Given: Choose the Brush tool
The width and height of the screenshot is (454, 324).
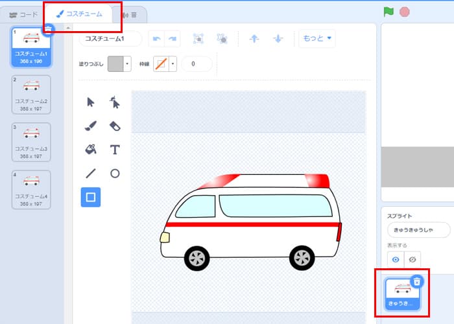Looking at the screenshot, I should tap(91, 126).
